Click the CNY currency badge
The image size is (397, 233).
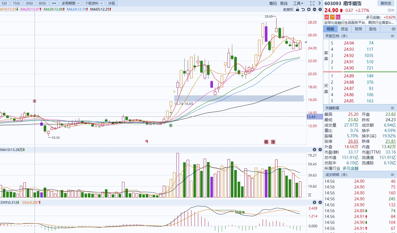pyautogui.click(x=327, y=17)
